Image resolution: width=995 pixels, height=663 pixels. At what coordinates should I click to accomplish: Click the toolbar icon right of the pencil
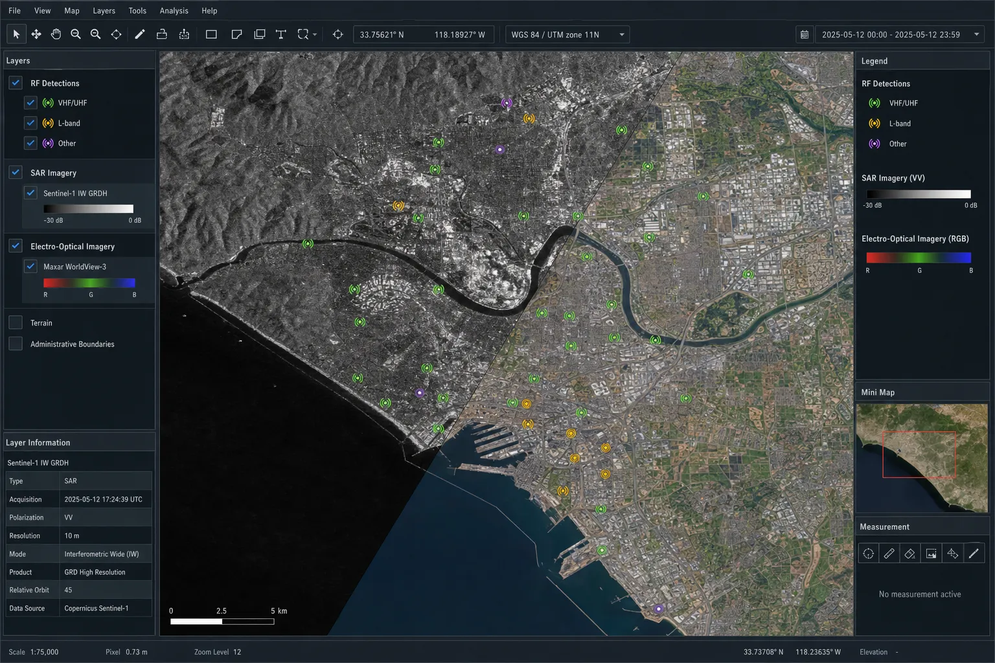[162, 34]
